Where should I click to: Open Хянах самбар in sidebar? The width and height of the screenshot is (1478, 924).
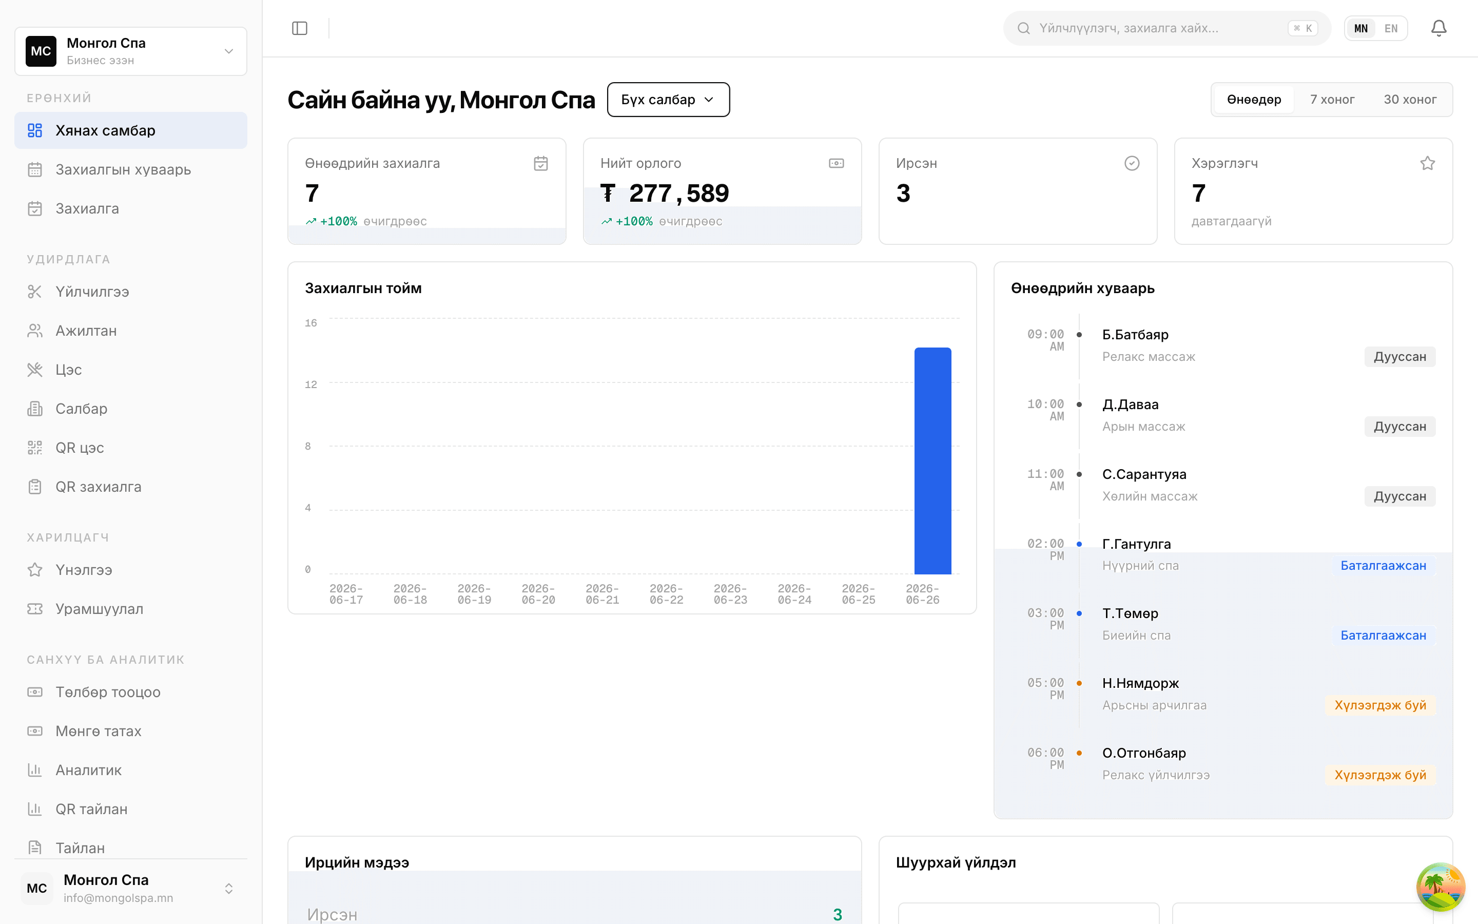131,130
